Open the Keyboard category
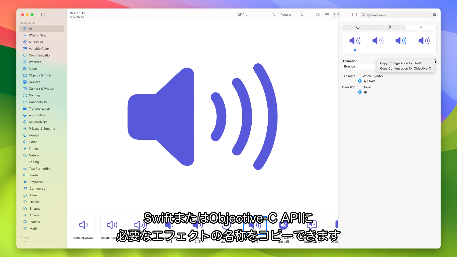This screenshot has height=257, width=457. [x=41, y=182]
